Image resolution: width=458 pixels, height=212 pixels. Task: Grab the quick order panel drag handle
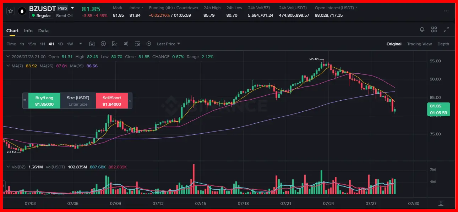click(25, 101)
